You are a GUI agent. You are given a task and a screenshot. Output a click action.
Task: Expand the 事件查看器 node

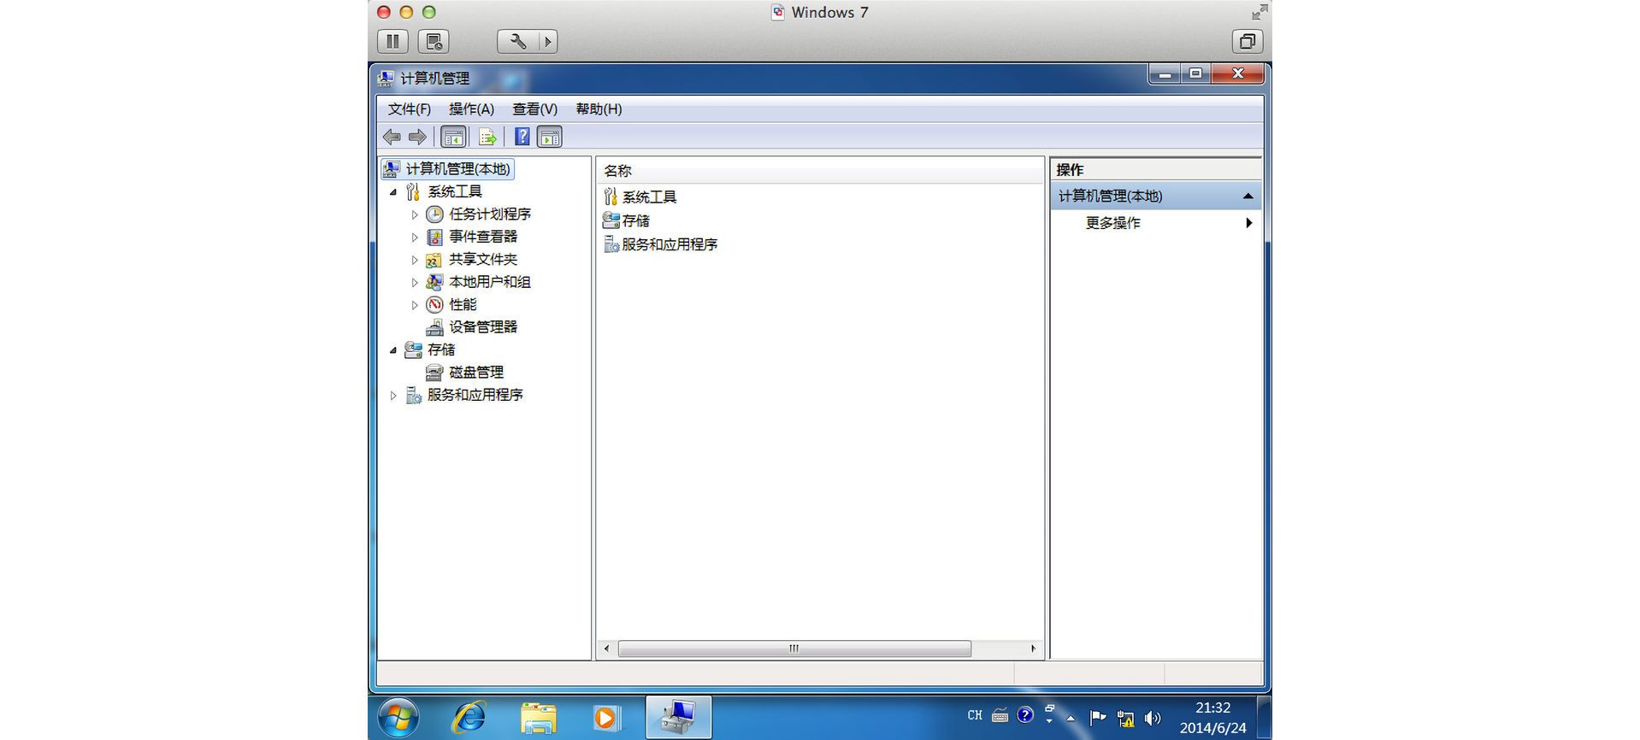coord(415,238)
